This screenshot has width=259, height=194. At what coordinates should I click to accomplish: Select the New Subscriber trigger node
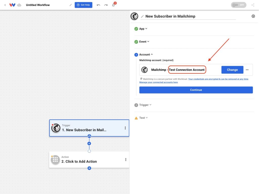click(89, 128)
